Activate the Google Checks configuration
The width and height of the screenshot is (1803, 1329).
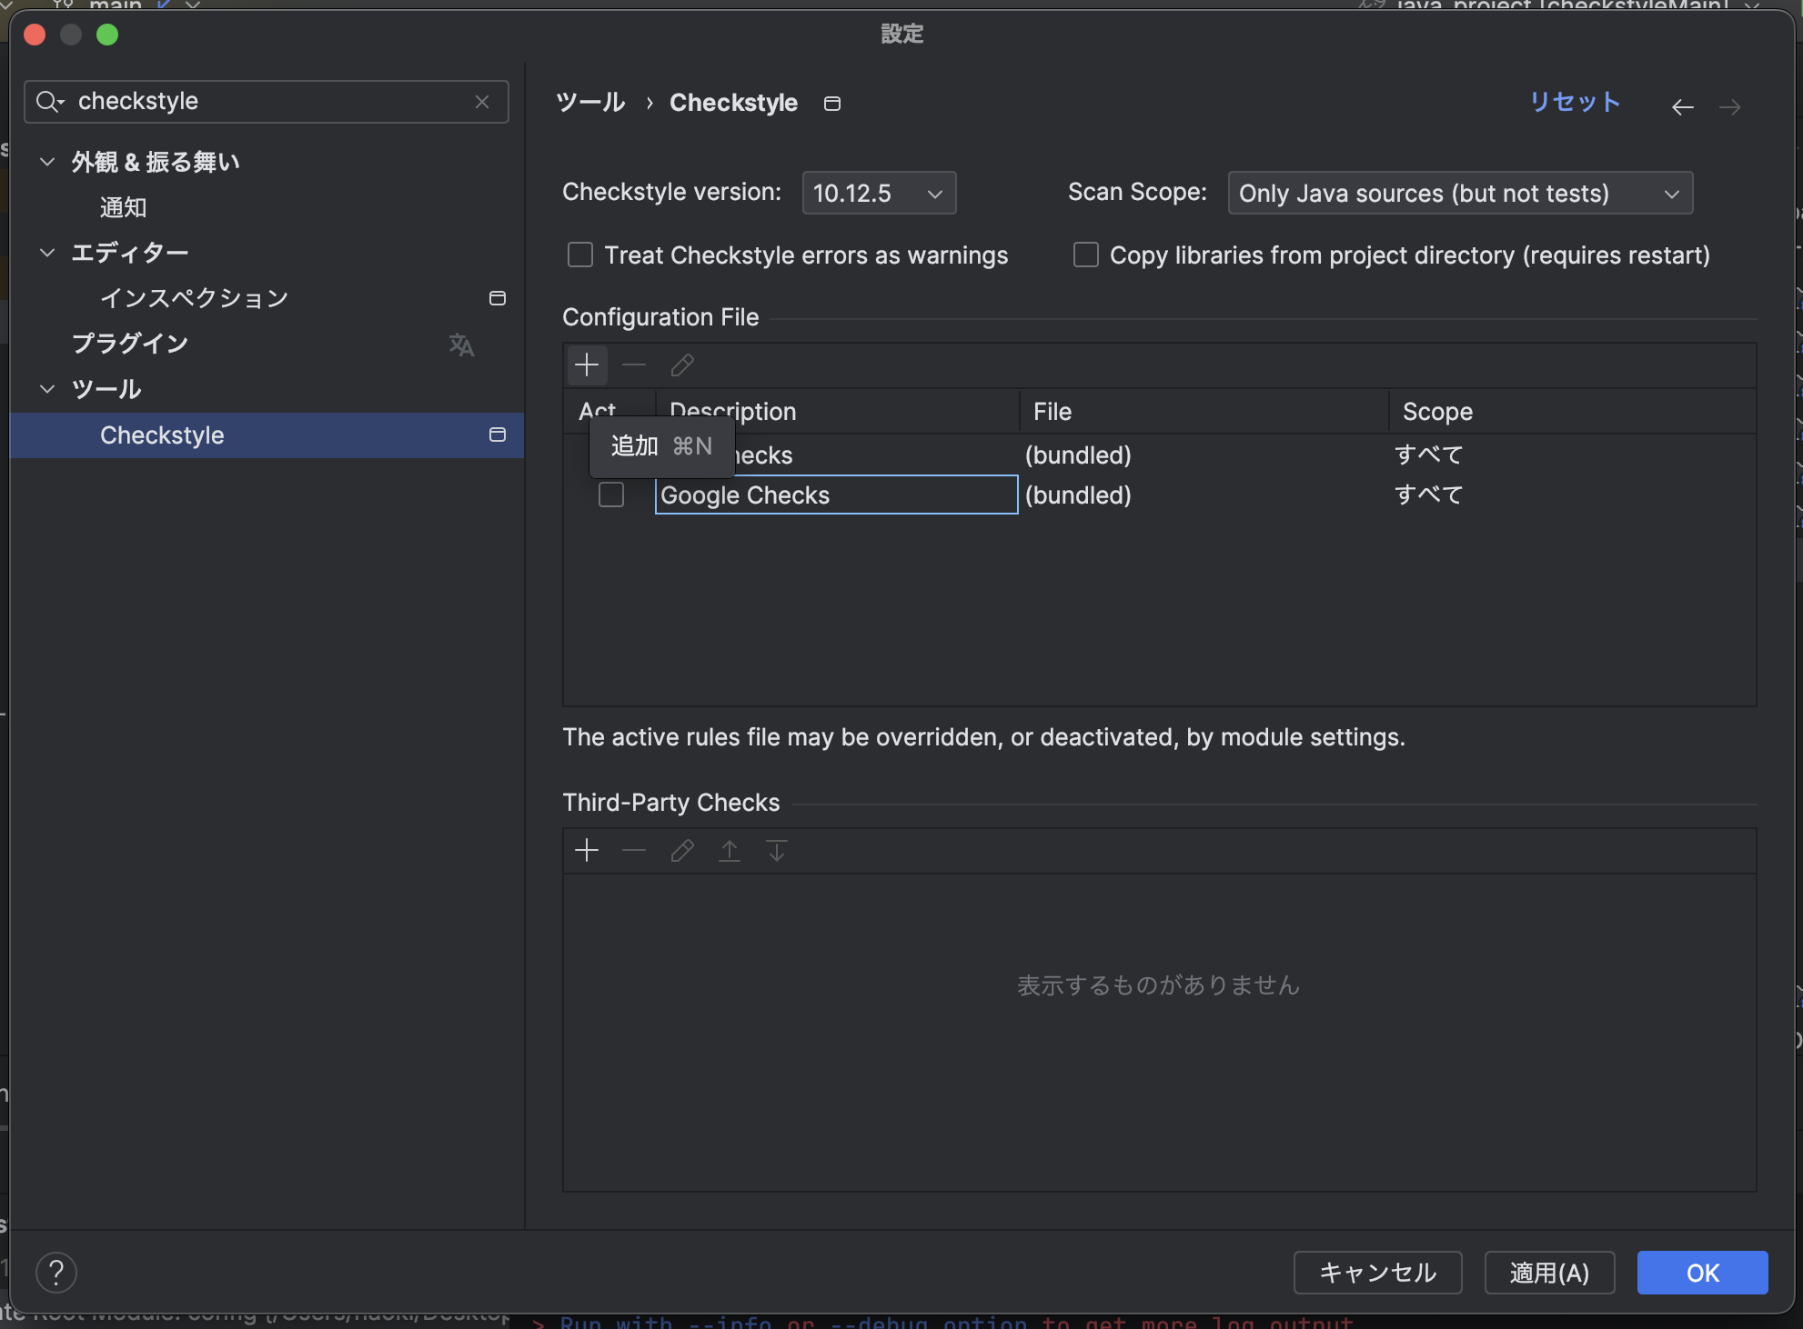click(610, 495)
